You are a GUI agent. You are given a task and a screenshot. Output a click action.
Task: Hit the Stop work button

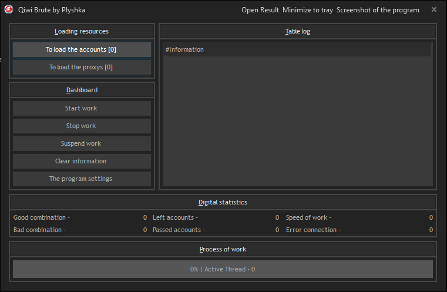point(82,126)
